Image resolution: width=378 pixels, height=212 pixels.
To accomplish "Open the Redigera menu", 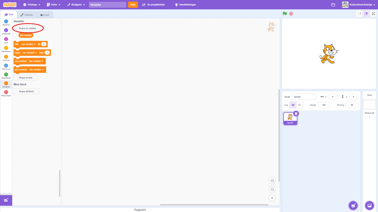I will [76, 5].
